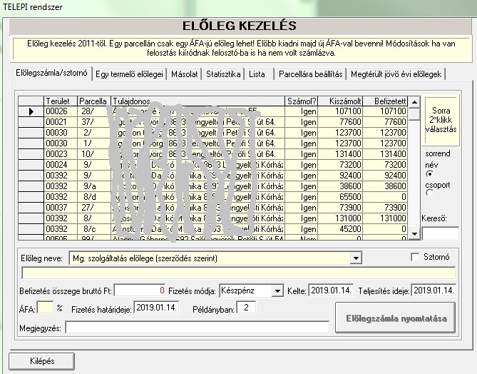Screen dimensions: 477x374
Task: Click the Teljesítés ideje date field
Action: click(x=434, y=290)
